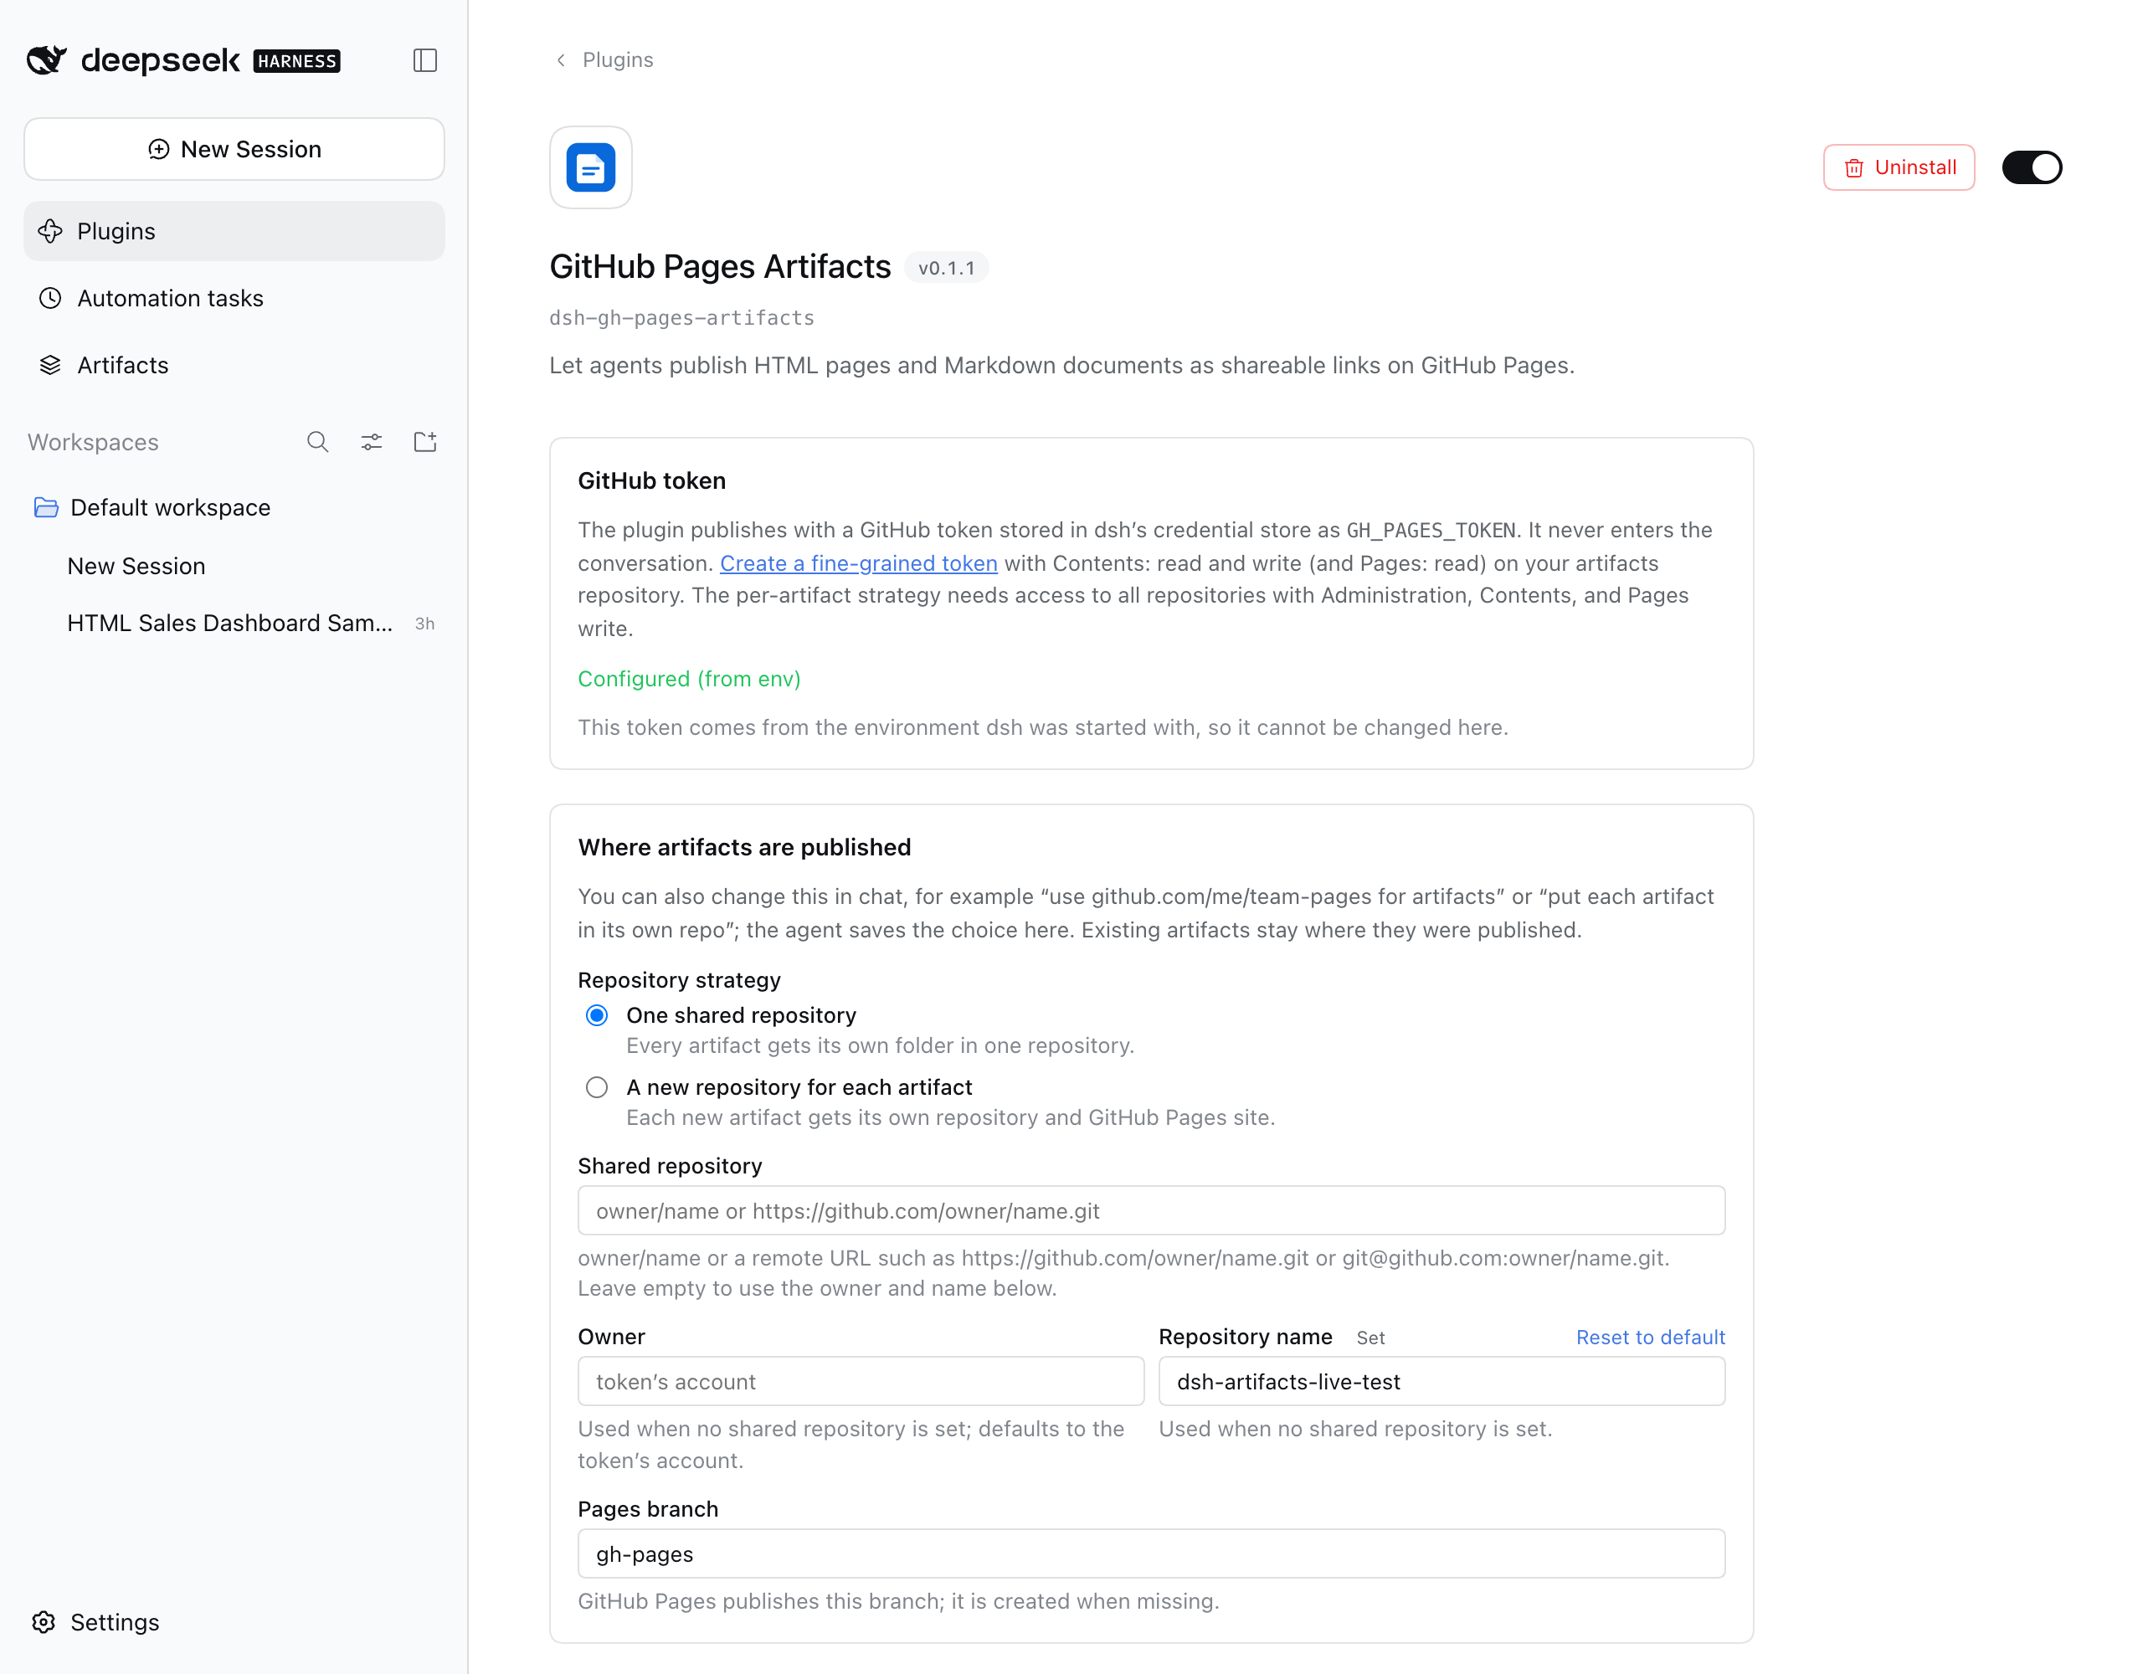The width and height of the screenshot is (2143, 1674).
Task: Start a New Session
Action: (x=234, y=149)
